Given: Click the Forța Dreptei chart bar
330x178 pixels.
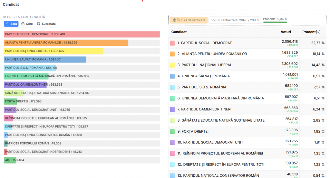Looking at the screenshot, I should pos(10,101).
